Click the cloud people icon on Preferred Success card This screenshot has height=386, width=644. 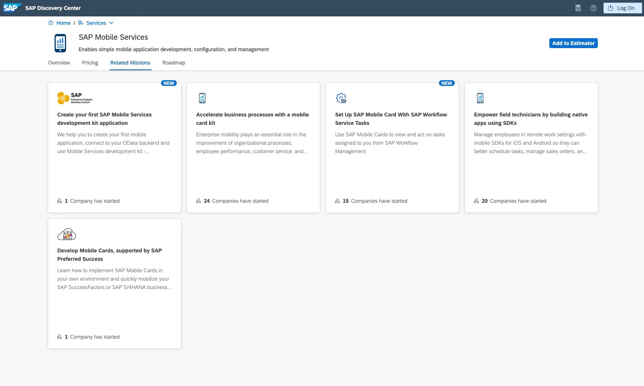(x=66, y=234)
